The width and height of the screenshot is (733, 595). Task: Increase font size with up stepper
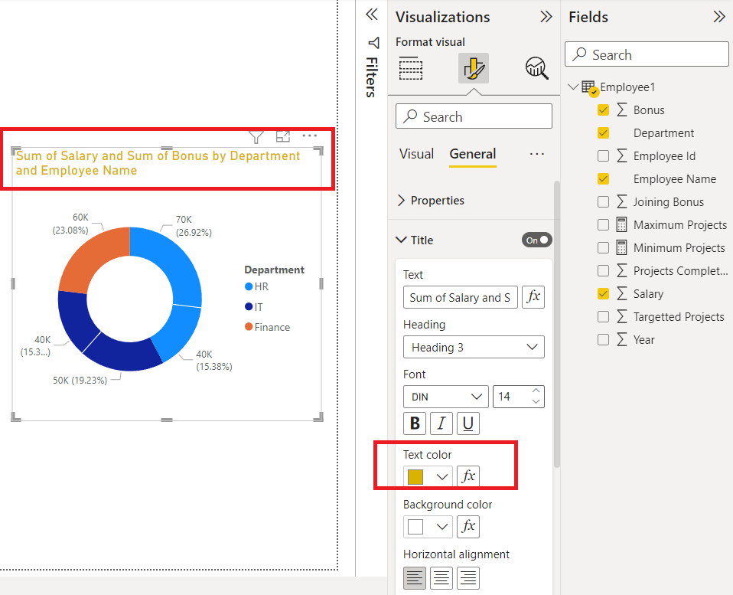[x=536, y=391]
